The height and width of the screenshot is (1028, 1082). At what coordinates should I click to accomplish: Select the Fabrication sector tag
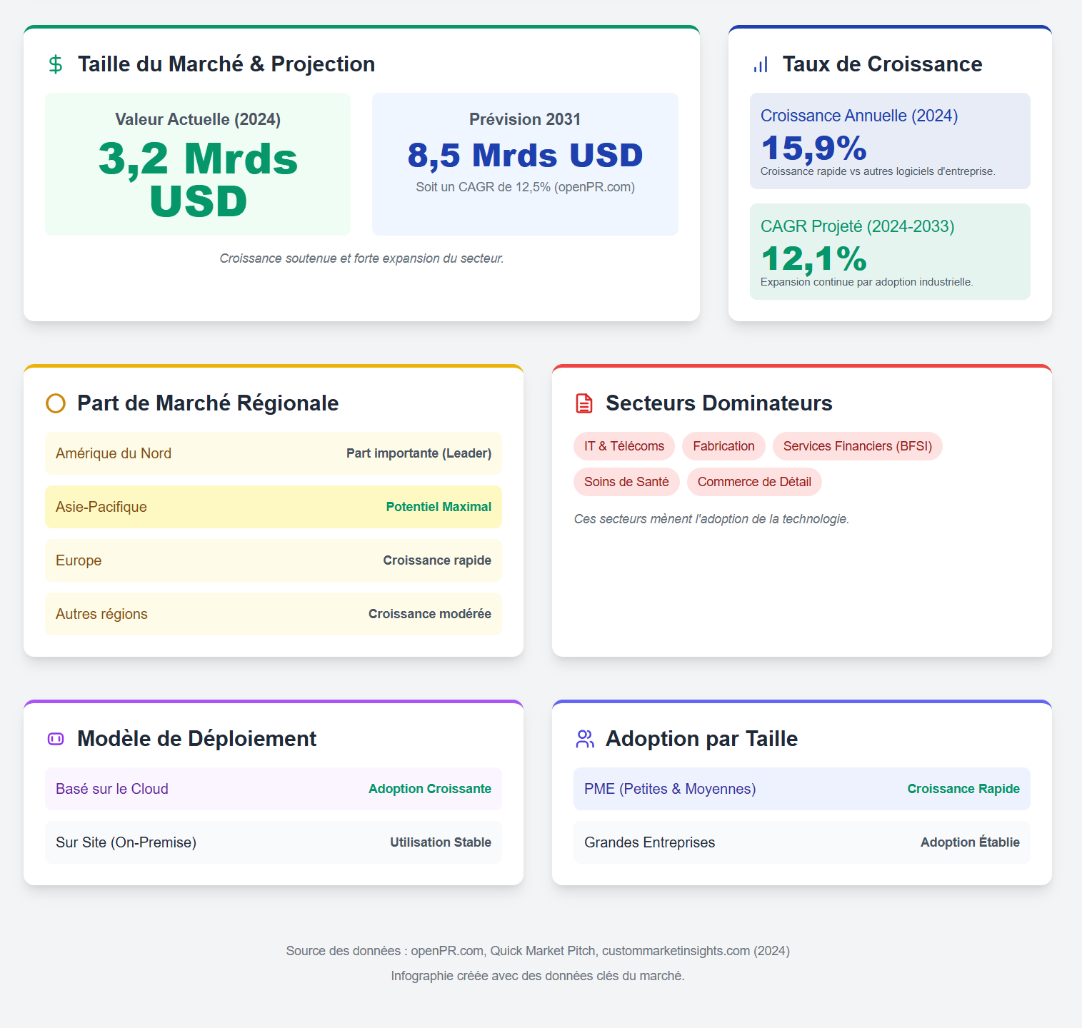point(723,446)
